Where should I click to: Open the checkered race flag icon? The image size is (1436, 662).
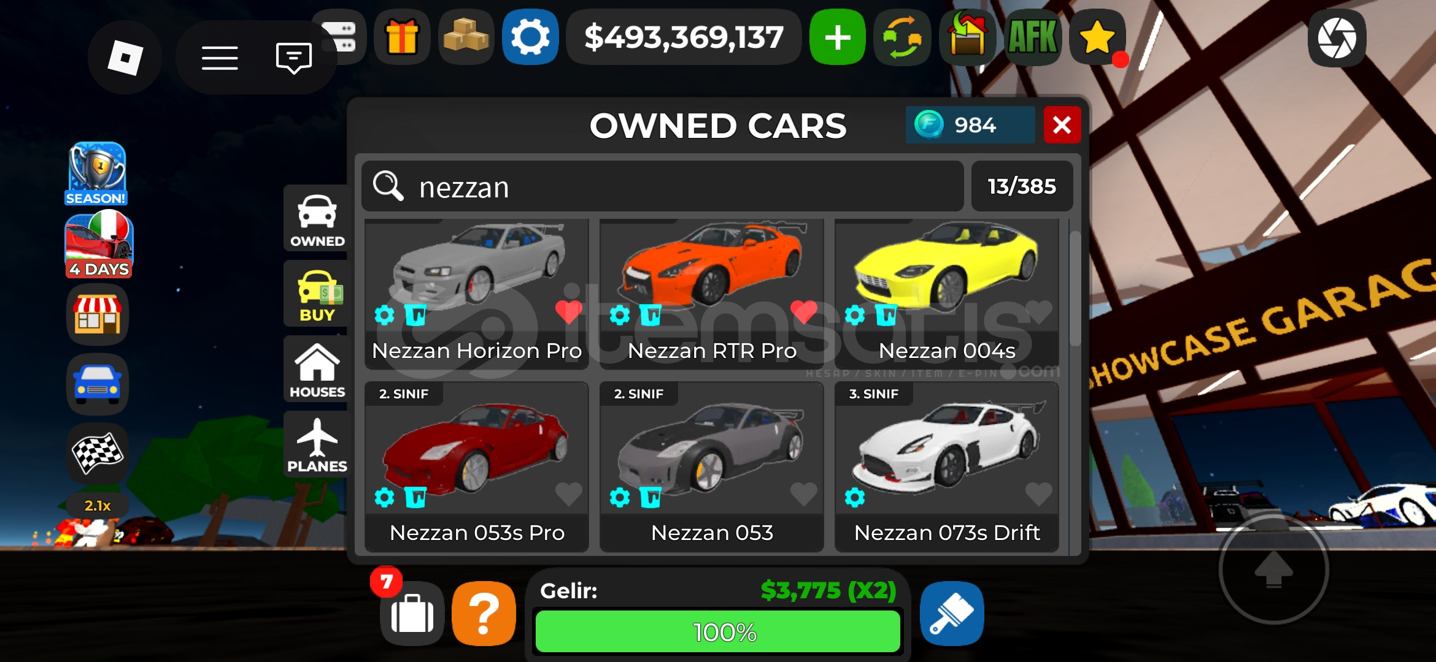pos(98,454)
